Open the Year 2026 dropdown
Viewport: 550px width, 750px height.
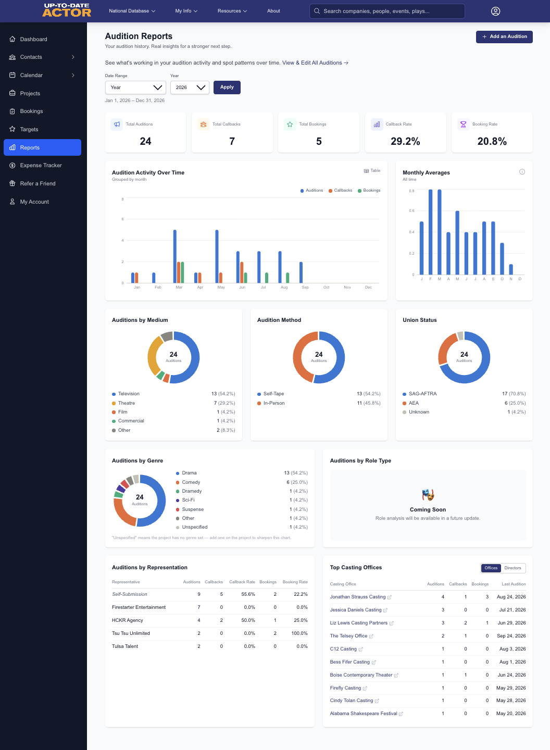click(190, 87)
